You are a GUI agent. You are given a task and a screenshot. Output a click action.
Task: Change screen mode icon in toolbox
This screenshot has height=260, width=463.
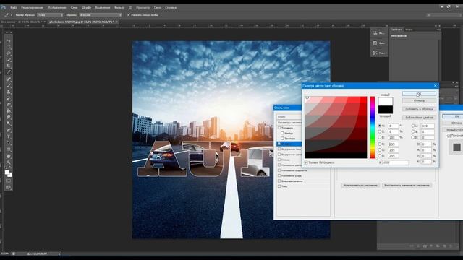click(x=8, y=187)
